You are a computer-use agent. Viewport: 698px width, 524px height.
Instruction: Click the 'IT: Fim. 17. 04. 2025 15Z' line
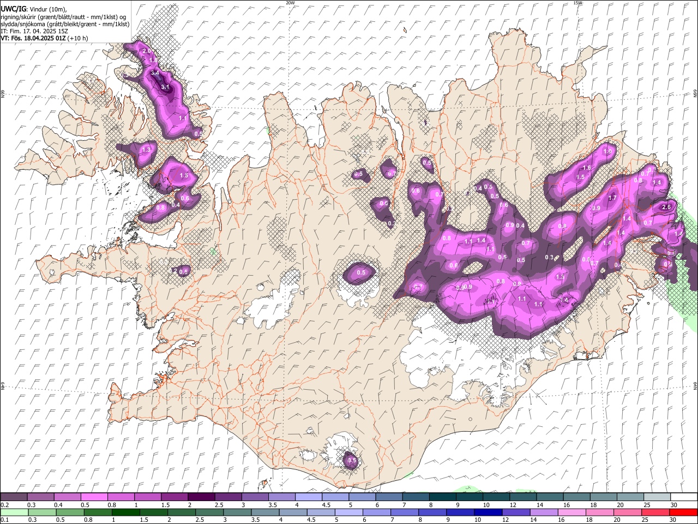(34, 31)
